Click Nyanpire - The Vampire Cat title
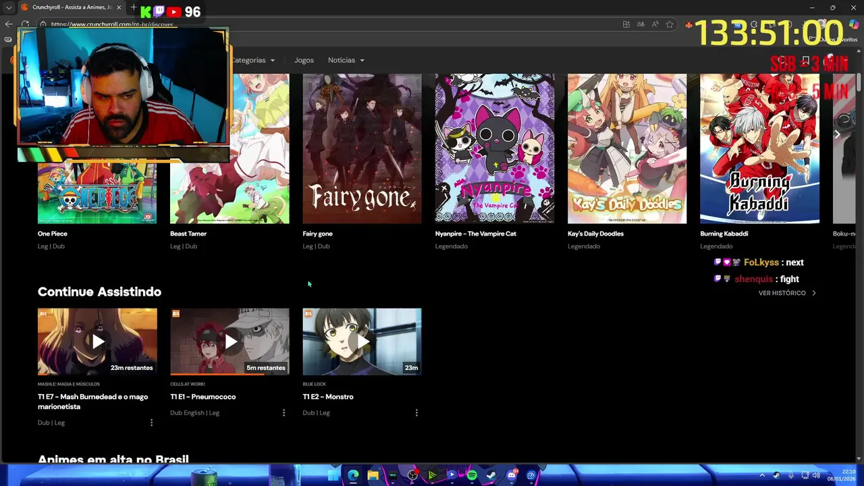Viewport: 864px width, 486px height. click(x=476, y=234)
